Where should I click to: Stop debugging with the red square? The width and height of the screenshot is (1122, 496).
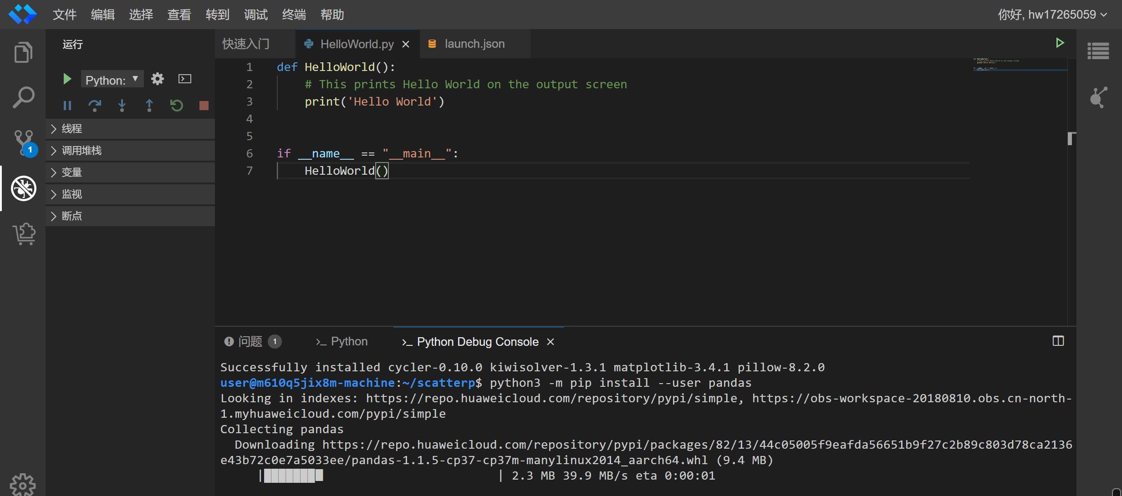coord(204,106)
